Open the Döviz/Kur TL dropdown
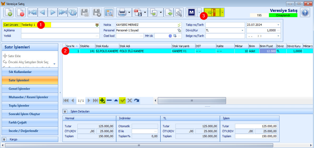This screenshot has width=314, height=148. (243, 30)
